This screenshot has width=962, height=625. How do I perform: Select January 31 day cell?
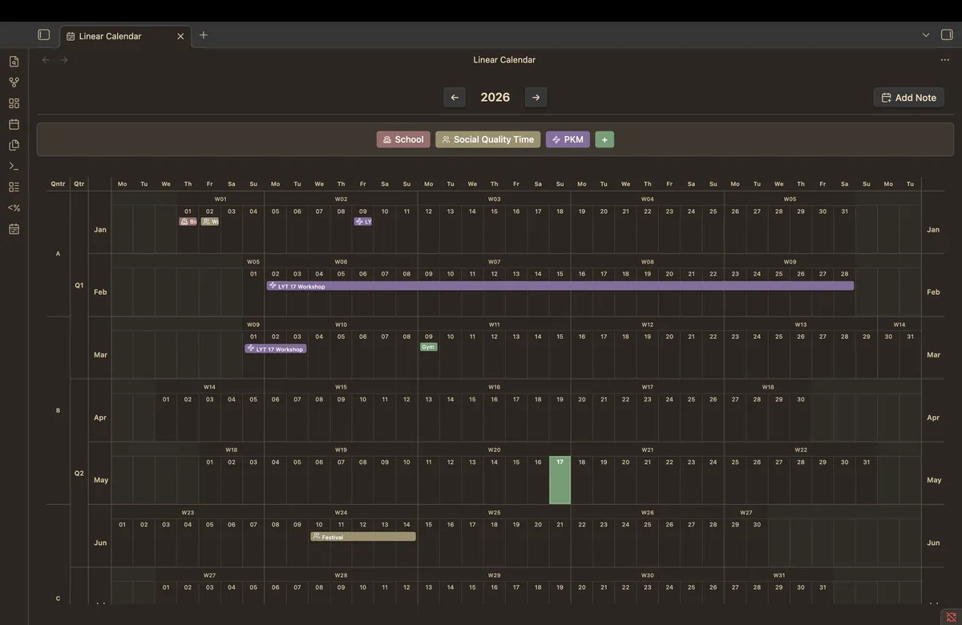tap(844, 229)
